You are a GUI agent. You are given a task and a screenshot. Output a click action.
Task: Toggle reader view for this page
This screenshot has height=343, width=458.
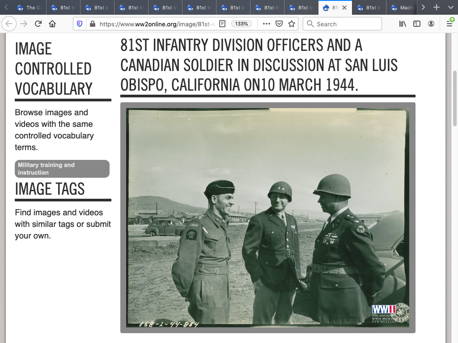pyautogui.click(x=222, y=24)
